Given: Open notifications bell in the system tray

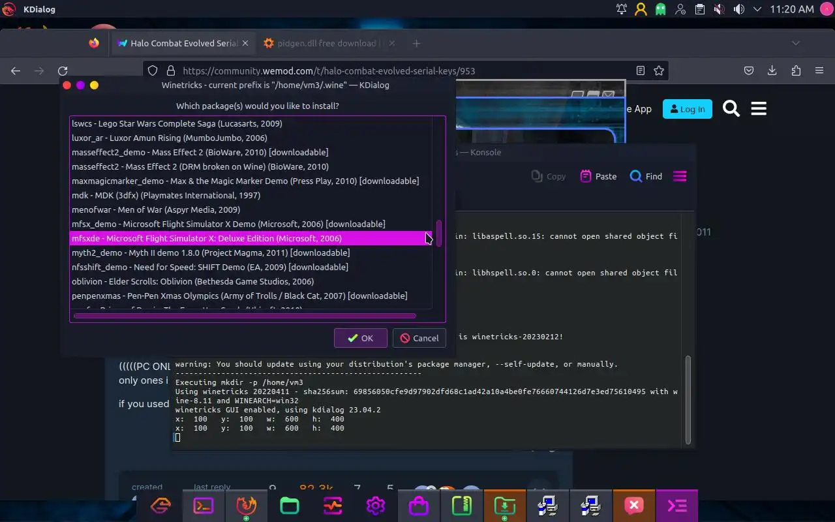Looking at the screenshot, I should pyautogui.click(x=622, y=9).
